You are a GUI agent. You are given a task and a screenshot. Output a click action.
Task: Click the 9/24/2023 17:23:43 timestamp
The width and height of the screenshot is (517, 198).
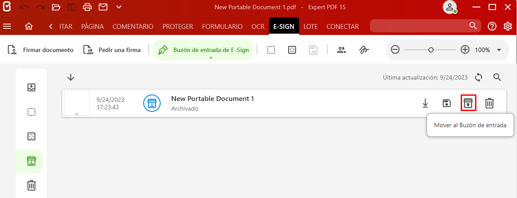click(x=110, y=103)
